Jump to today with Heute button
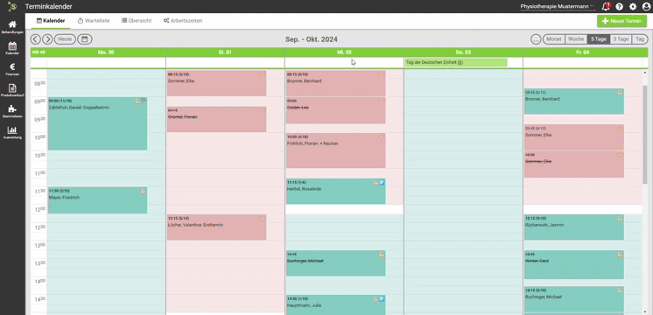Viewport: 653px width, 315px height. point(65,39)
